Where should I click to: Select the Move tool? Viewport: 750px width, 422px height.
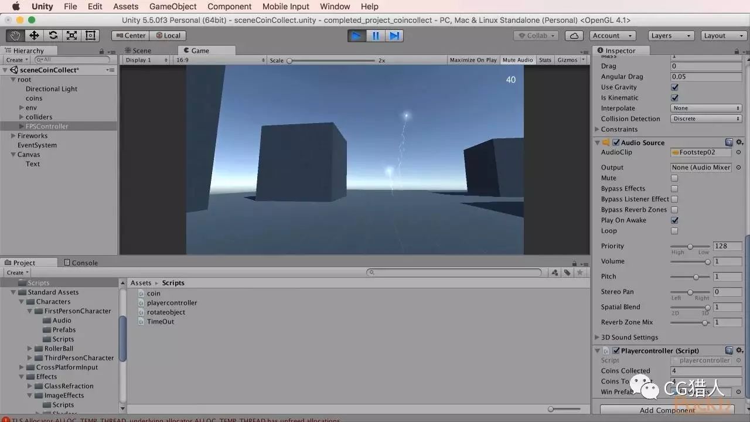[34, 35]
